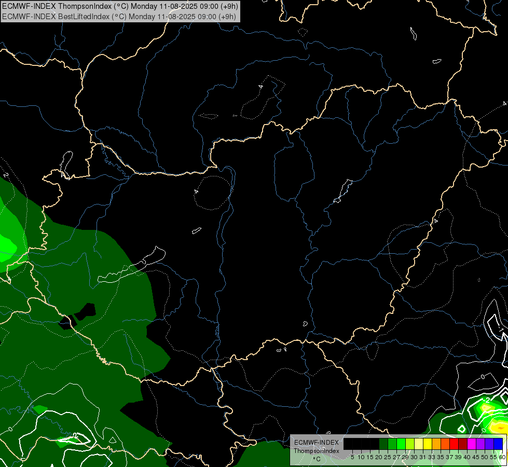Click the legend scale value 15

[370, 457]
